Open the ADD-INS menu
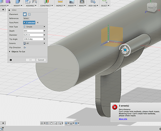 click(x=93, y=5)
